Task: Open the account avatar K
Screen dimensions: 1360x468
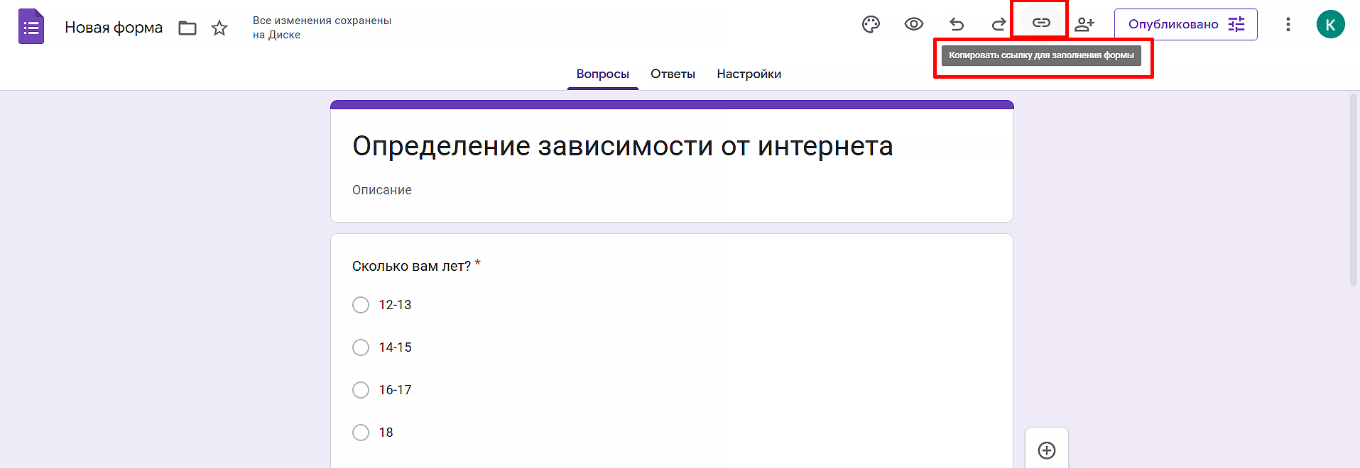Action: pyautogui.click(x=1331, y=24)
